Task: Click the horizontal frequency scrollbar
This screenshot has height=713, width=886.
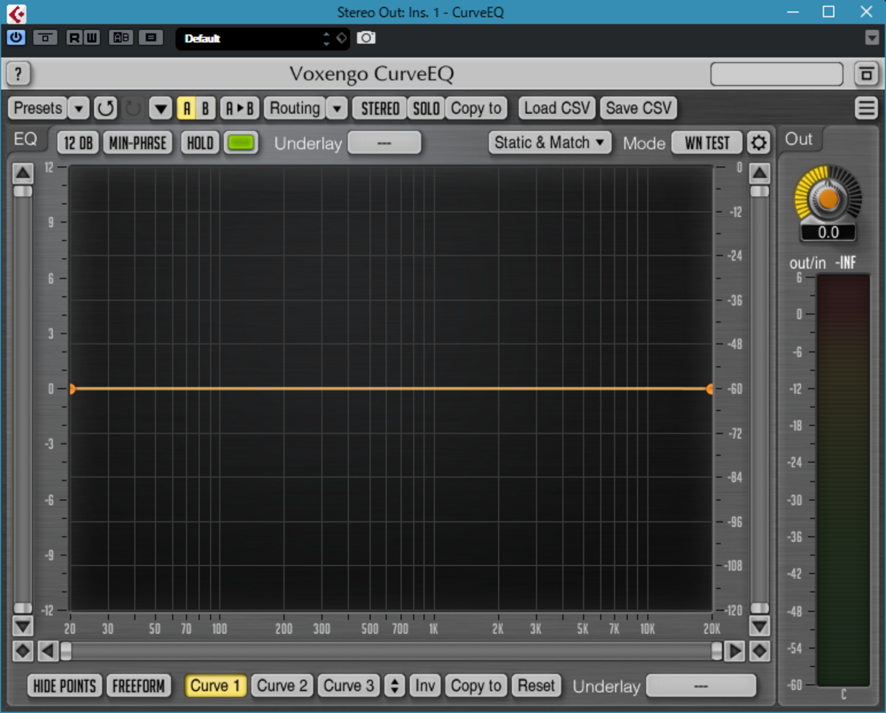Action: click(x=391, y=651)
